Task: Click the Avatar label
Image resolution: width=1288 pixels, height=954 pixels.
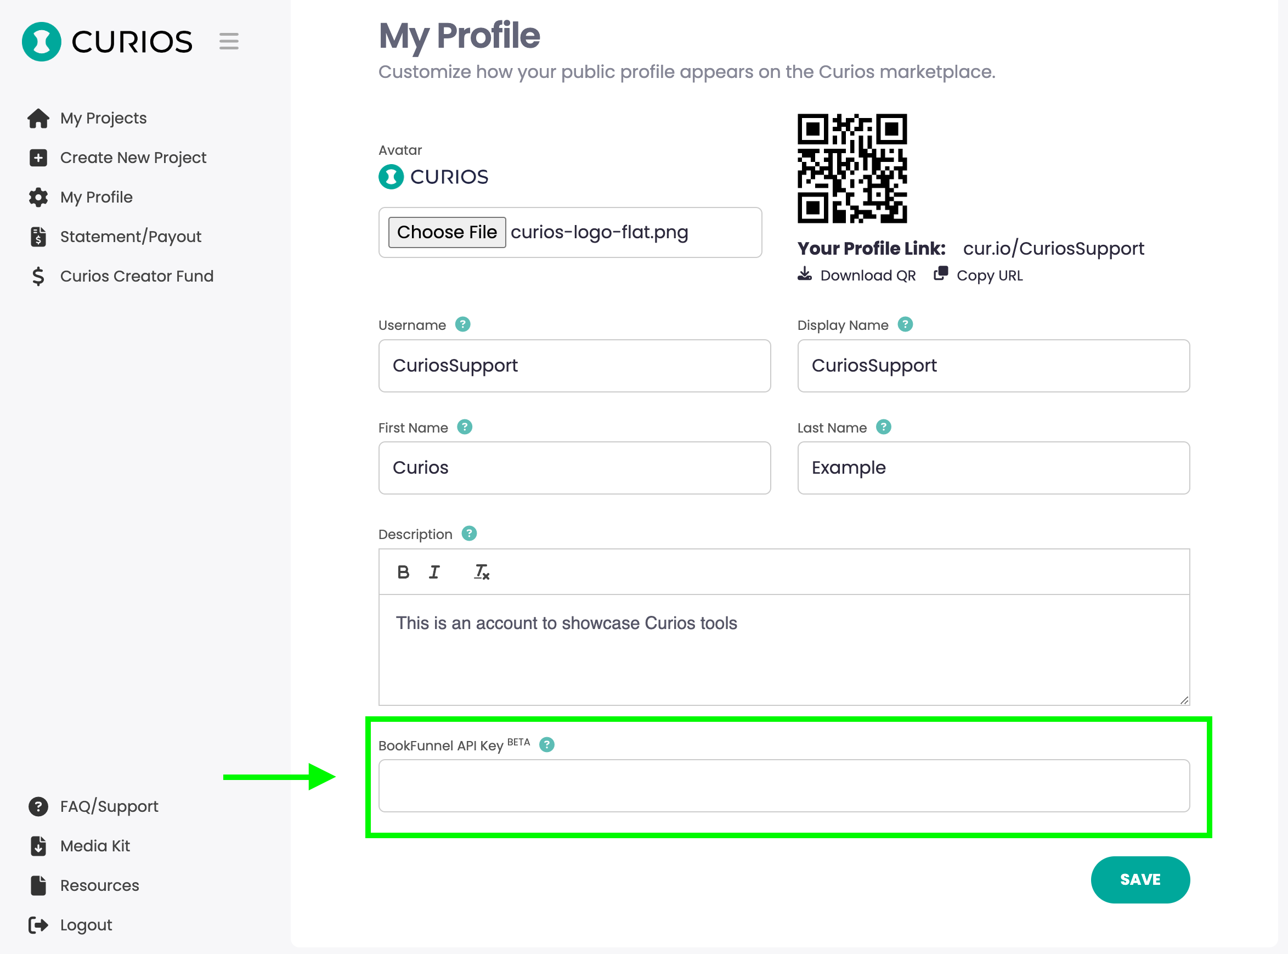Action: (x=400, y=150)
